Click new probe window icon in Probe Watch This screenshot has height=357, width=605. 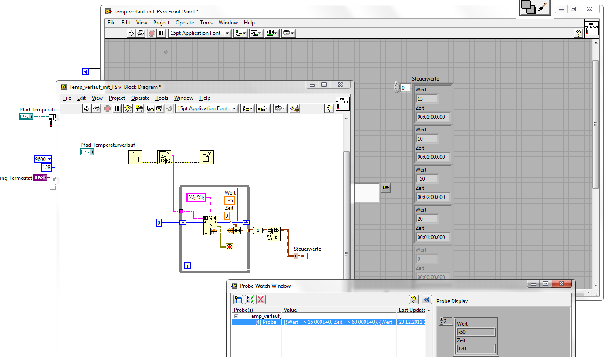[238, 299]
